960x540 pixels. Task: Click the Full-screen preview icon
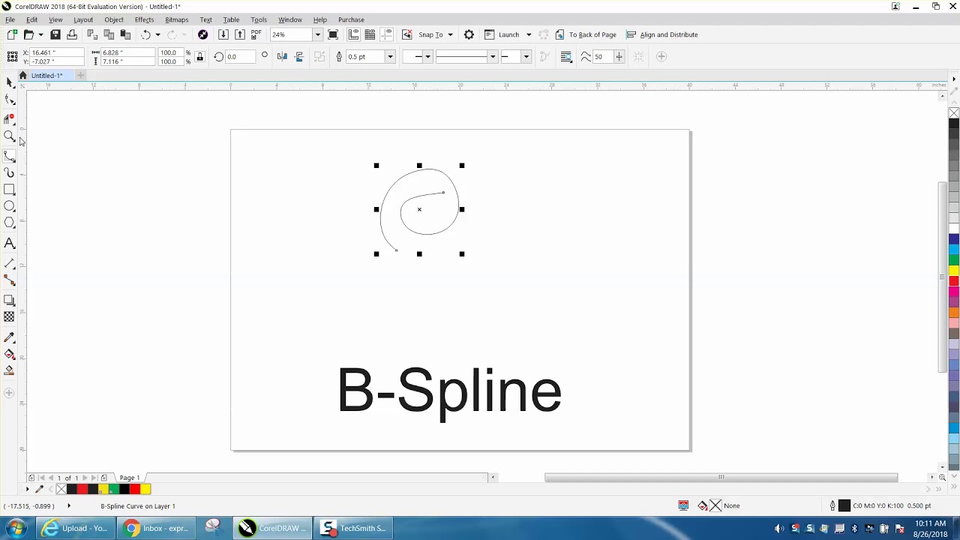click(334, 34)
